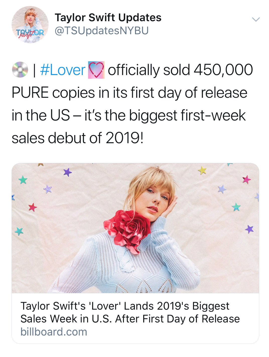Open the #Lover hashtag
269x357 pixels.
click(x=63, y=70)
